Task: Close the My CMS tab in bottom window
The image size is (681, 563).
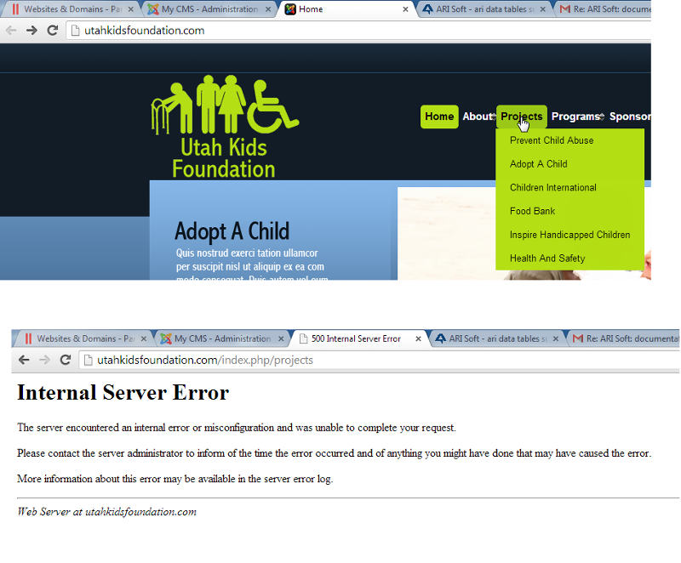Action: coord(281,338)
